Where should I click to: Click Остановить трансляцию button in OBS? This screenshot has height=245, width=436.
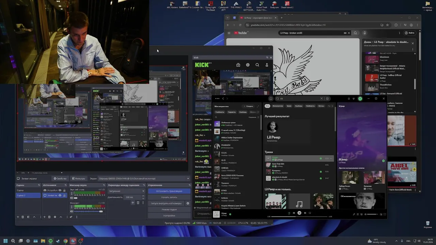pos(169,191)
